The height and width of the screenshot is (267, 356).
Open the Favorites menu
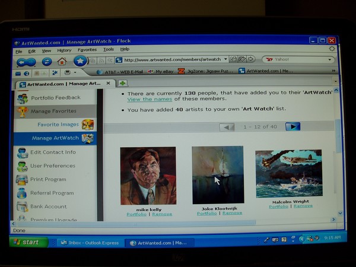point(87,50)
